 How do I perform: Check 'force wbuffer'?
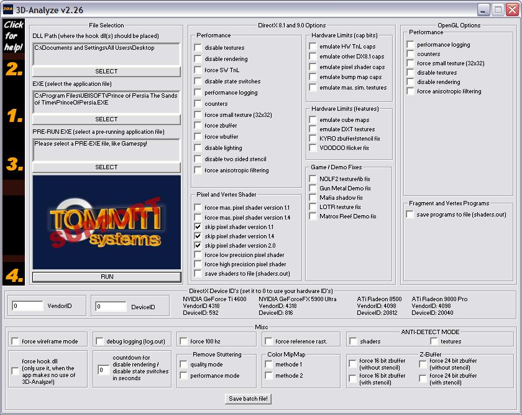coord(198,136)
